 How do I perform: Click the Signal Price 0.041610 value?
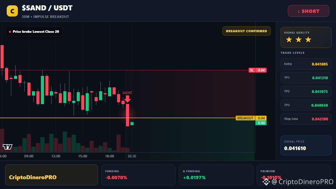click(x=295, y=148)
